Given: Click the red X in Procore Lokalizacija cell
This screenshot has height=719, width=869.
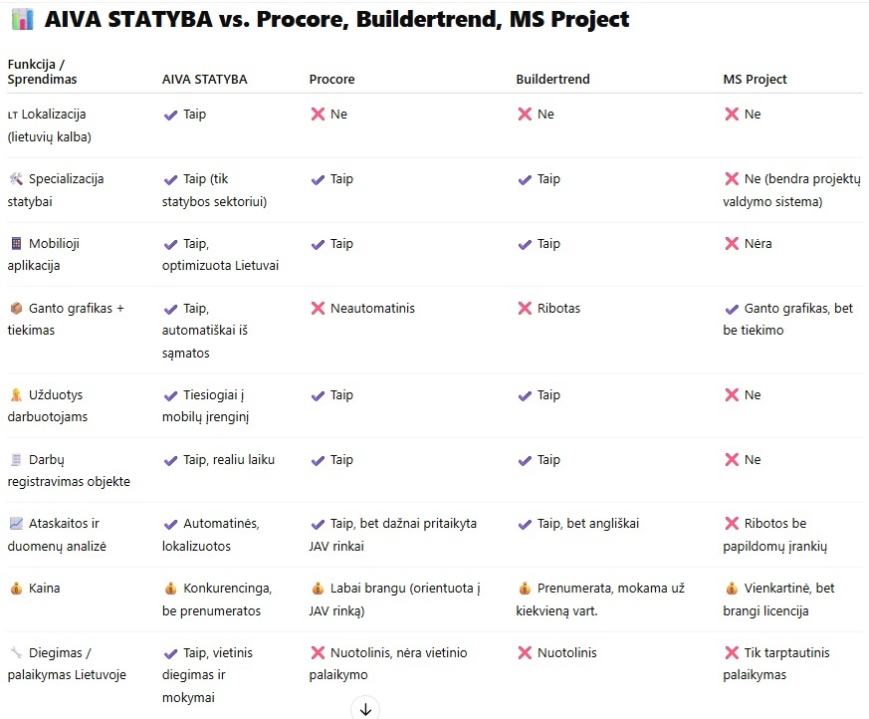Looking at the screenshot, I should (318, 115).
